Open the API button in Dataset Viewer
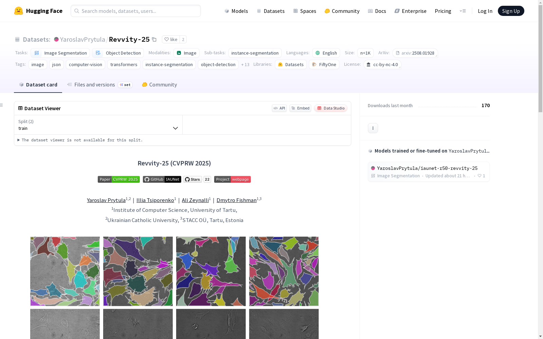The height and width of the screenshot is (339, 543). click(279, 108)
